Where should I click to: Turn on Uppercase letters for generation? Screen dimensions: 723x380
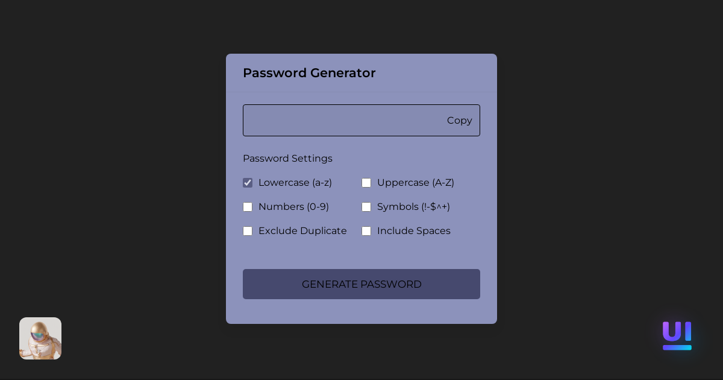tap(366, 183)
